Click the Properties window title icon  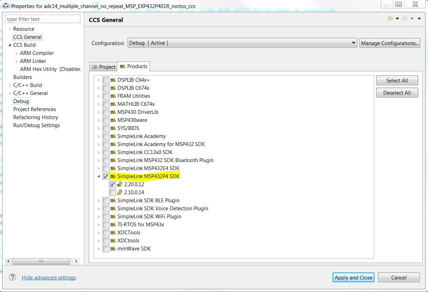pyautogui.click(x=6, y=6)
